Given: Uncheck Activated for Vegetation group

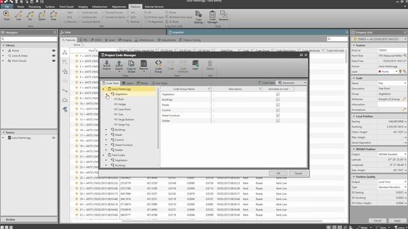Looking at the screenshot, I should pyautogui.click(x=278, y=94).
